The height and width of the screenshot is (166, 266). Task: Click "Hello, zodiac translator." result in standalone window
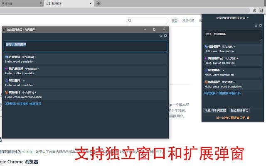[x=20, y=73]
